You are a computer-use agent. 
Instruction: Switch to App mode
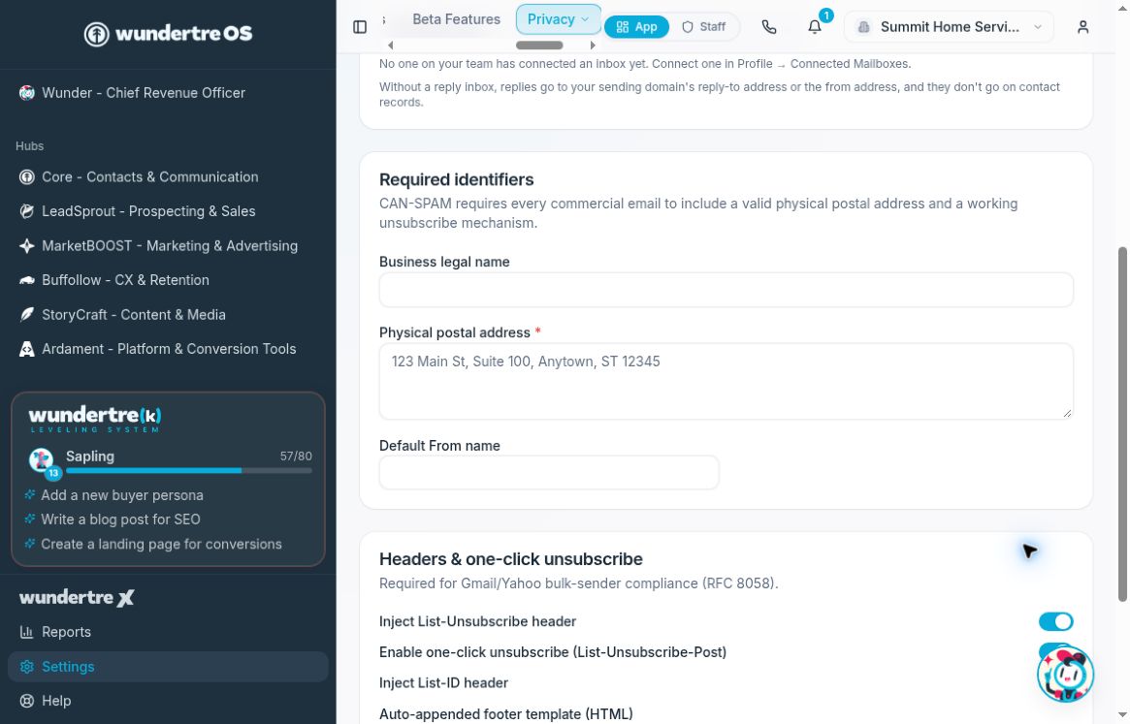[636, 27]
